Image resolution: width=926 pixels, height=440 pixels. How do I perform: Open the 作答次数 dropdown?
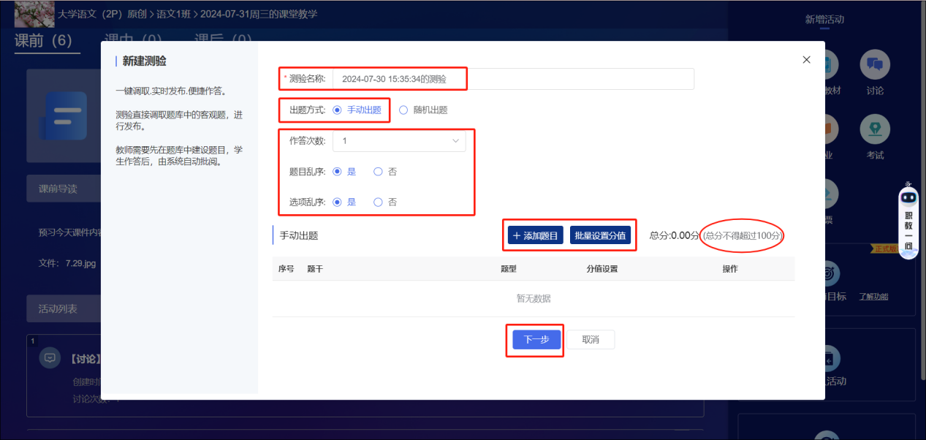click(398, 140)
